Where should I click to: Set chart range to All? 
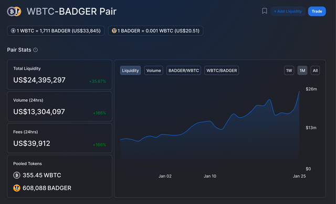tap(315, 71)
